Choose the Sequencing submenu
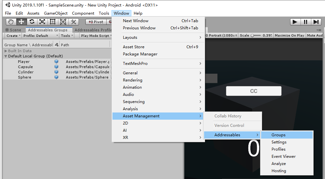325x179 pixels. (x=158, y=102)
